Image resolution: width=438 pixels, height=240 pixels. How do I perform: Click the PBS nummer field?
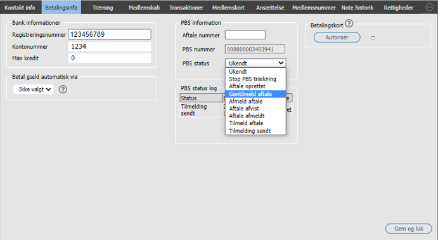tap(255, 50)
